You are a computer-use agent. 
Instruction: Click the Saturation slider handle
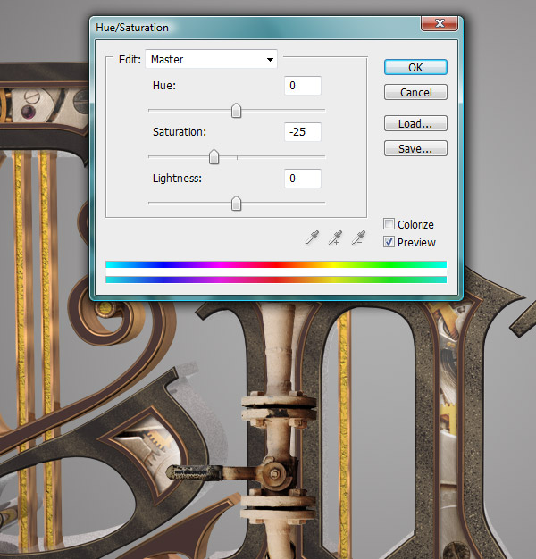click(x=214, y=157)
